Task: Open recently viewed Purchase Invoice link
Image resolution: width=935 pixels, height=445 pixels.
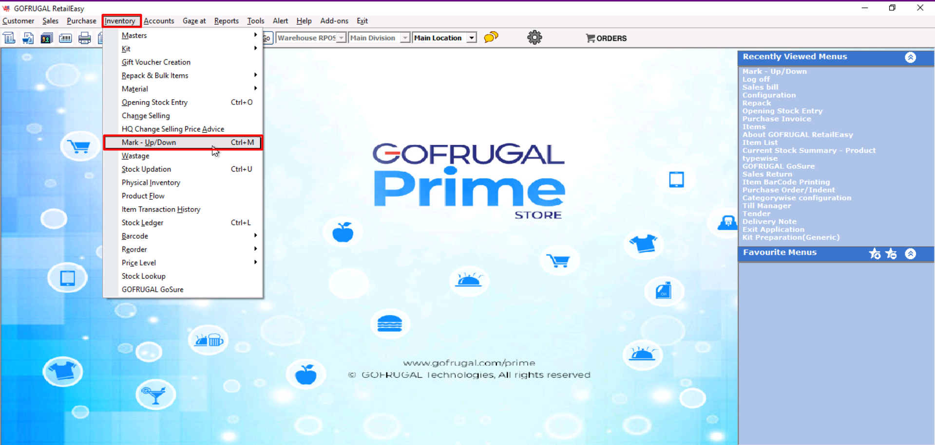Action: tap(777, 119)
